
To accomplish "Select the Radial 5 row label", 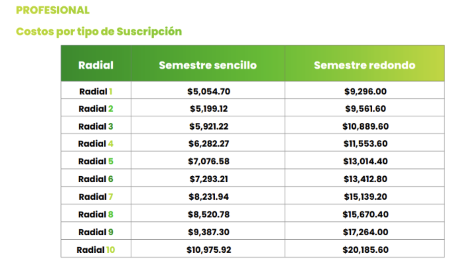I will (x=96, y=161).
